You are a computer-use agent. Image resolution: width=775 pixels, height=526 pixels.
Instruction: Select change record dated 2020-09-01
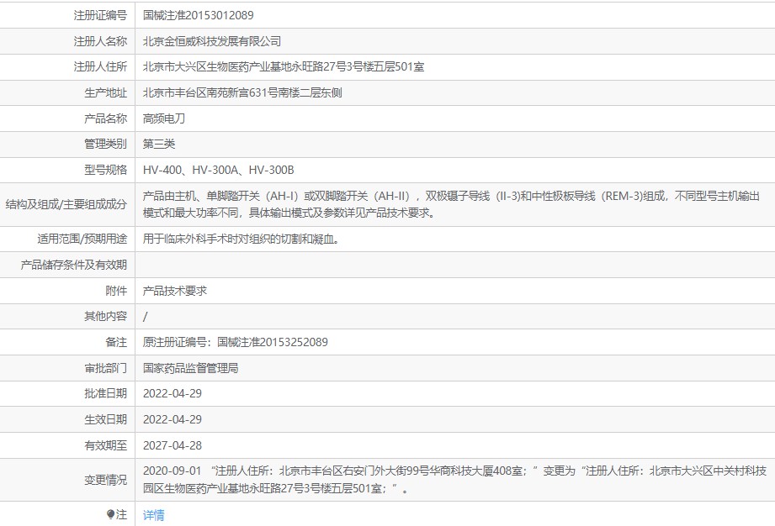click(x=454, y=480)
